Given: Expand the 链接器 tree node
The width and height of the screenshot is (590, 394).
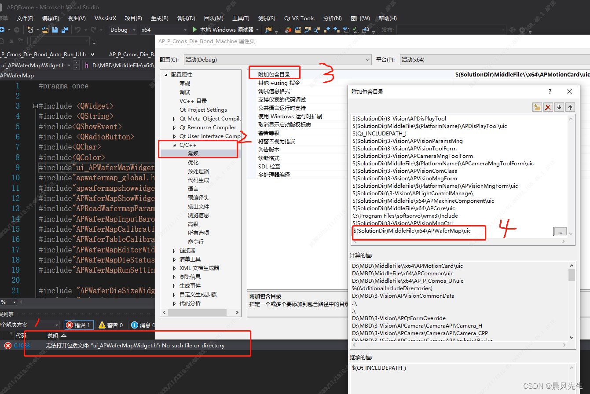Looking at the screenshot, I should click(174, 250).
